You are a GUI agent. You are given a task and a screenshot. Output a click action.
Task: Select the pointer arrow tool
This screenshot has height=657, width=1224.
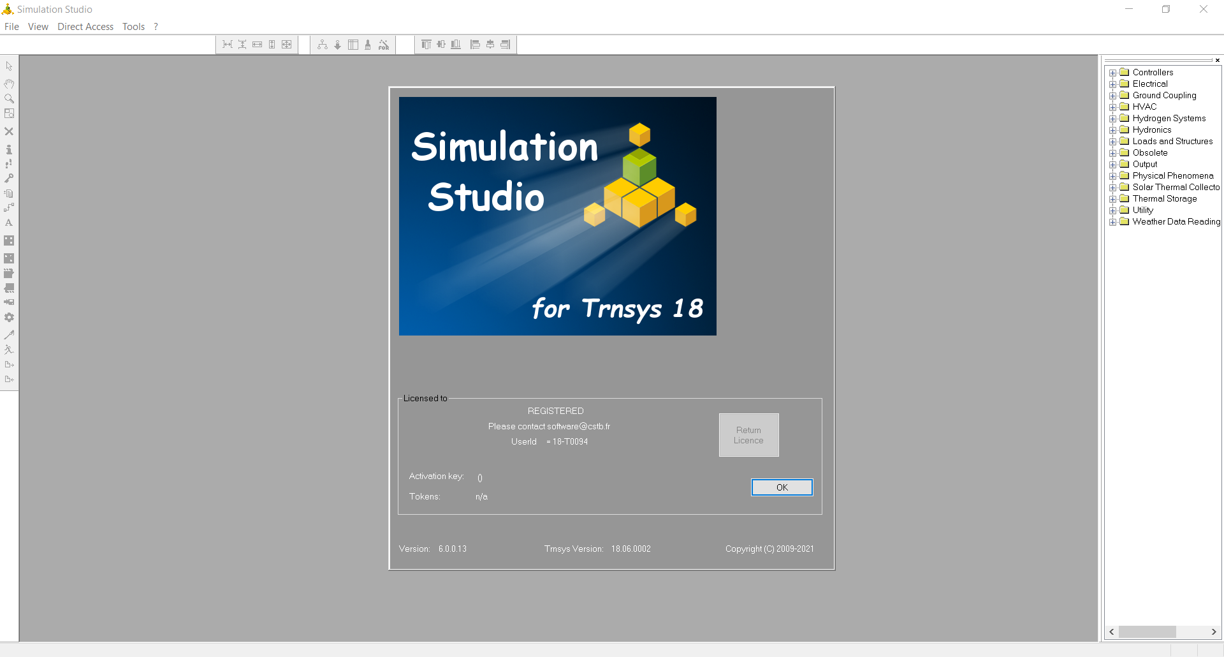coord(9,66)
